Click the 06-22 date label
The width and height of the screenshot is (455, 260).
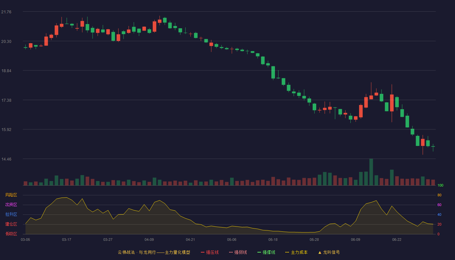point(397,240)
